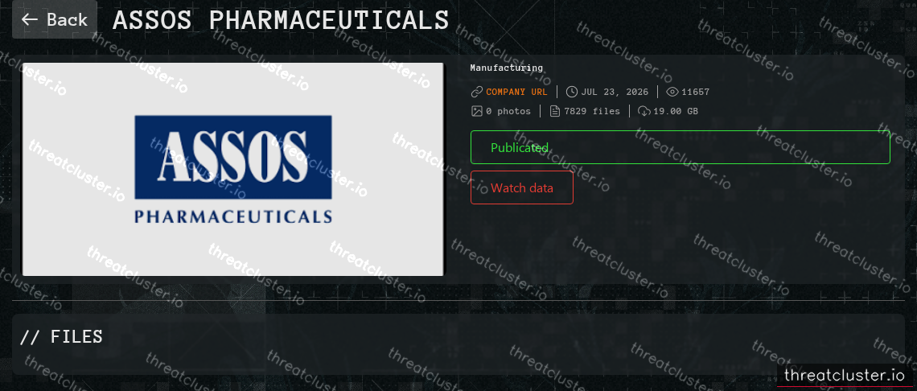Open the COMPANY URL link

tap(516, 92)
